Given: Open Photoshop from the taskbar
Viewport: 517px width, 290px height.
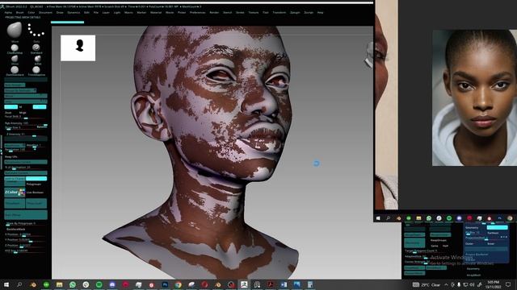Looking at the screenshot, I should click(x=165, y=284).
